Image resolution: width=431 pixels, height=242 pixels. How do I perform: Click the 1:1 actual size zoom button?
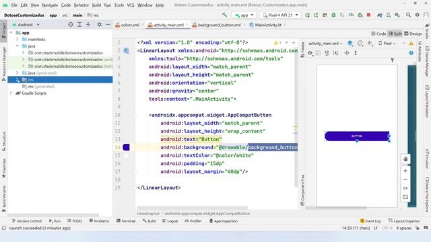click(x=405, y=188)
